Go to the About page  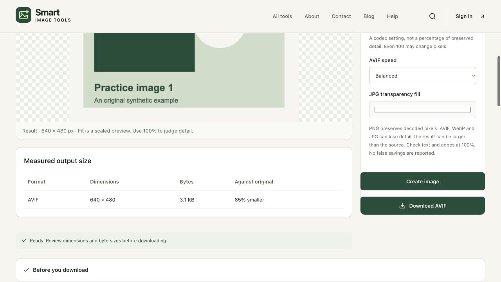point(312,16)
